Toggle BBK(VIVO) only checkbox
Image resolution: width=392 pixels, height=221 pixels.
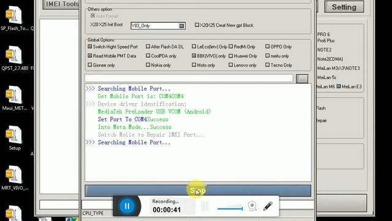click(194, 56)
